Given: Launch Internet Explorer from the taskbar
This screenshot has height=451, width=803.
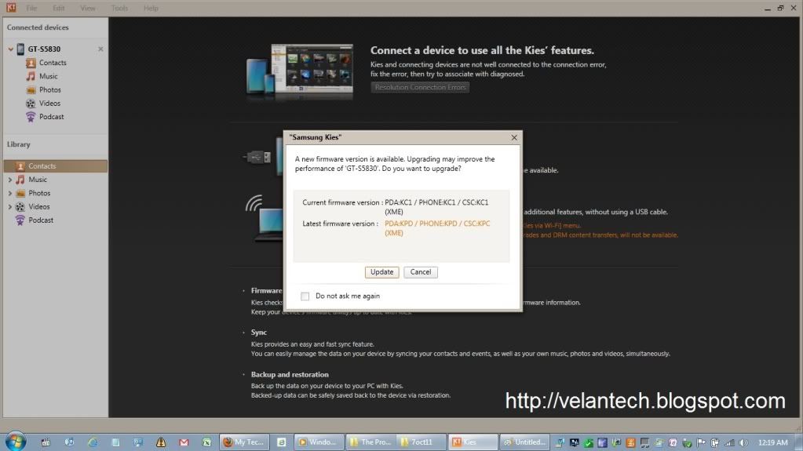Looking at the screenshot, I should pos(92,442).
